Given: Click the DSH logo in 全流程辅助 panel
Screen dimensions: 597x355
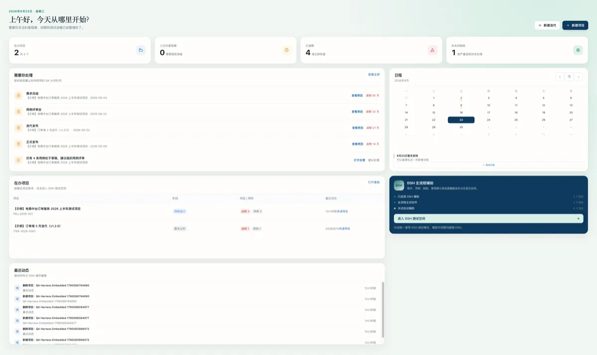Looking at the screenshot, I should point(399,185).
